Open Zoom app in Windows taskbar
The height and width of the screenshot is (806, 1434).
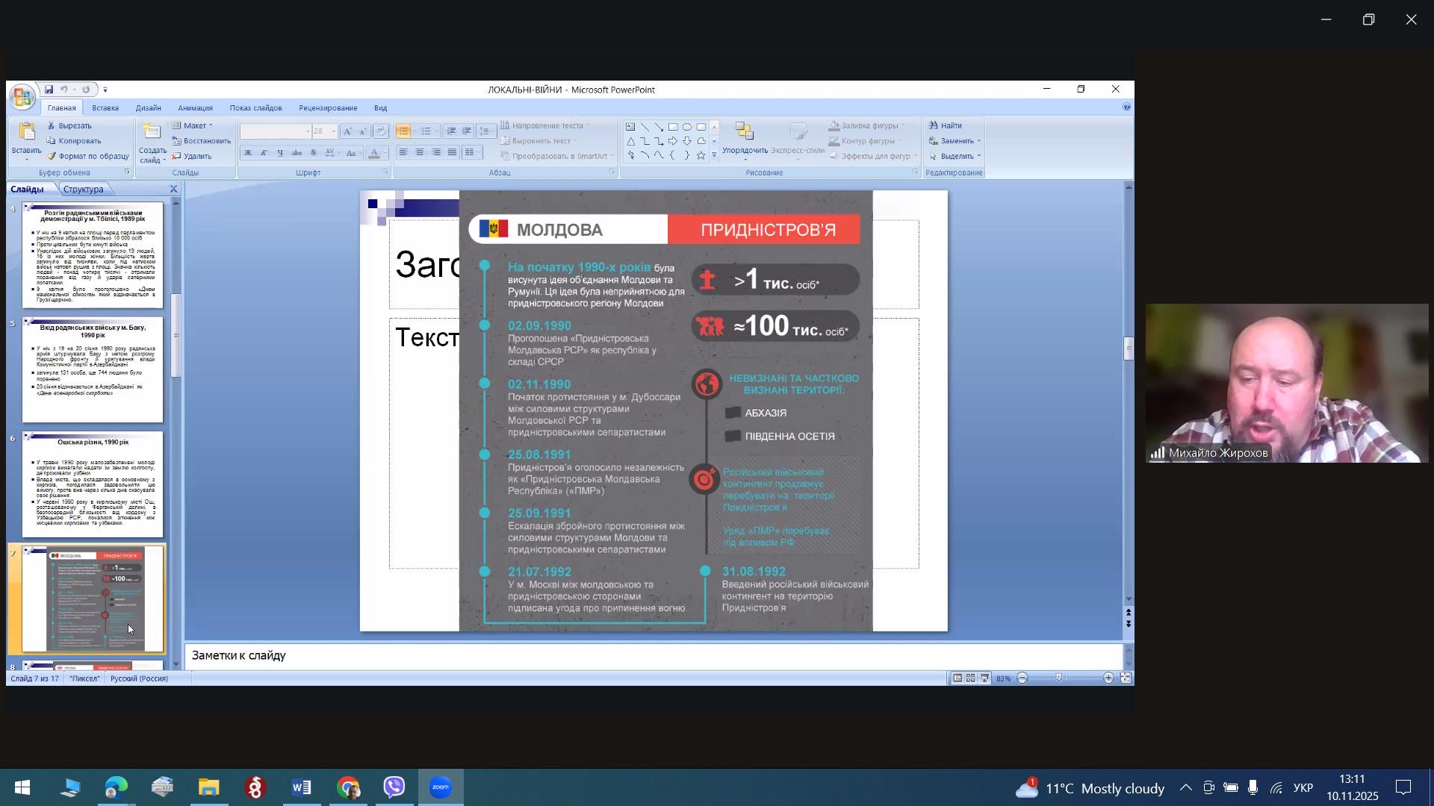point(441,788)
